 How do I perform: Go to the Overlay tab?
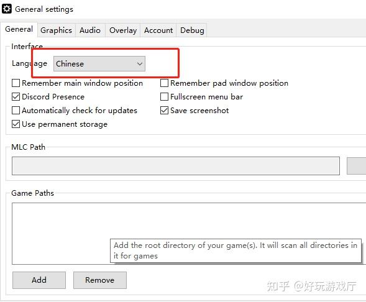[x=123, y=30]
